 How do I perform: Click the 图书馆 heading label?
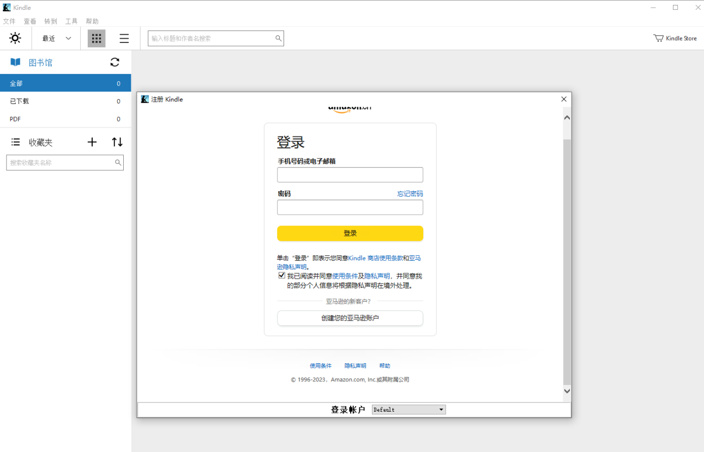coord(40,63)
